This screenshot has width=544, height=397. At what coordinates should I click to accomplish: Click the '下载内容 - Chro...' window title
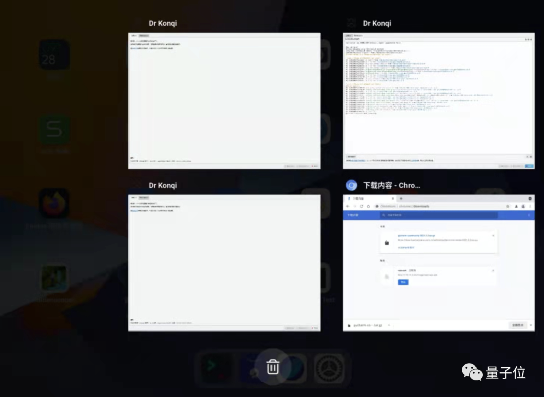(x=391, y=186)
